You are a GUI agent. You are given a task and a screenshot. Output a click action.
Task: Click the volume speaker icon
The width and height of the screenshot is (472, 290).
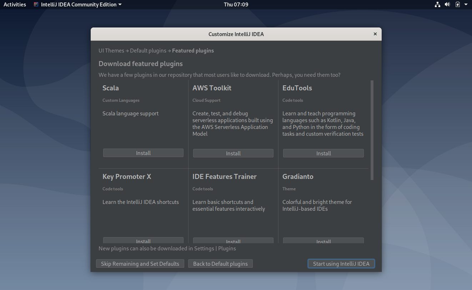(447, 4)
